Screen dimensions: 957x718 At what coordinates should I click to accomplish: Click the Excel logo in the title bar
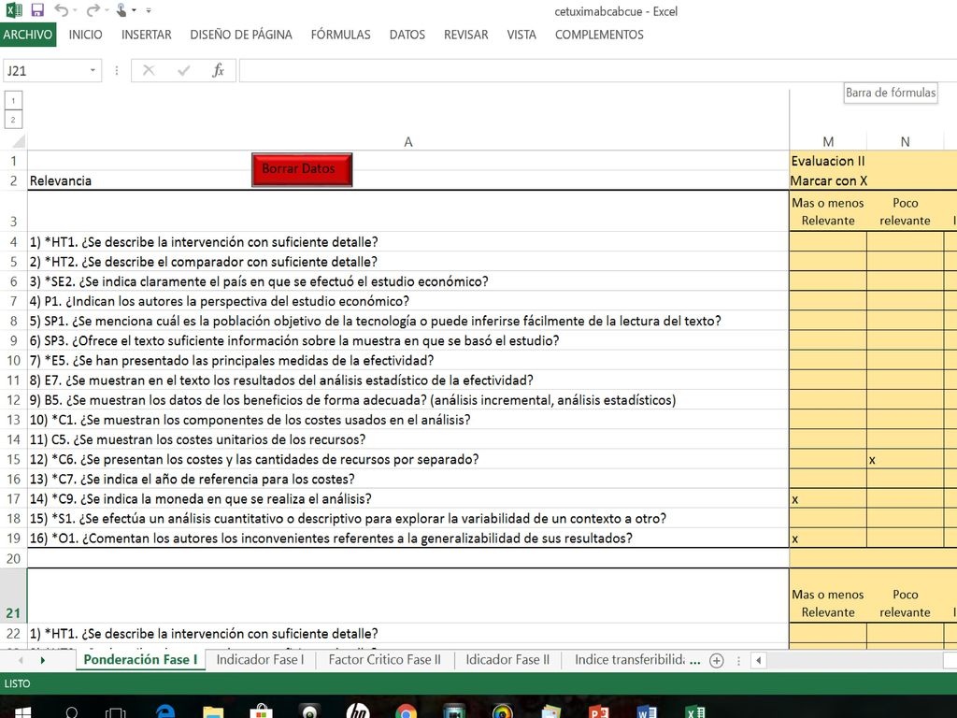point(13,10)
